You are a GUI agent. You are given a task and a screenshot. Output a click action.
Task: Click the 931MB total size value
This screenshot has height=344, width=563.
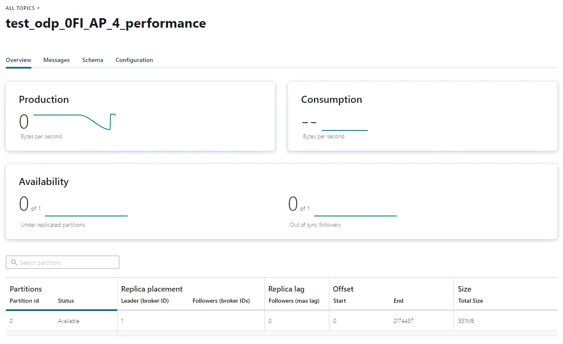pos(466,321)
